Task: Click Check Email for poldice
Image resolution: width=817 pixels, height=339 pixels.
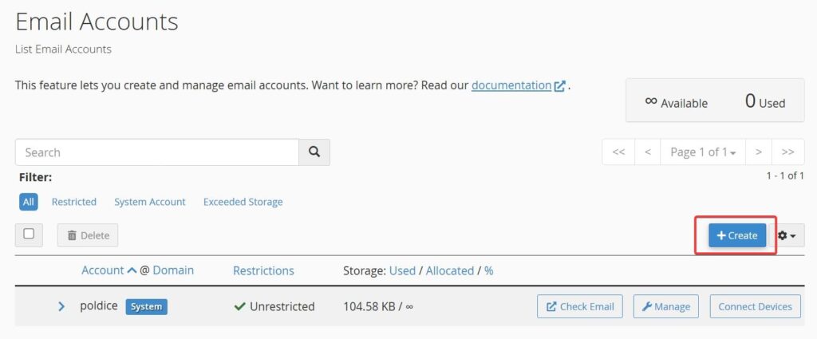Action: tap(580, 306)
